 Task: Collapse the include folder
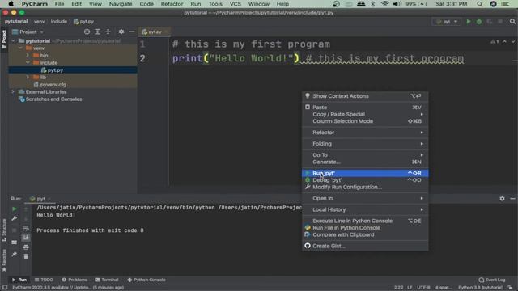point(28,63)
